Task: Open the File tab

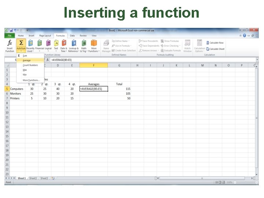Action: click(x=10, y=36)
